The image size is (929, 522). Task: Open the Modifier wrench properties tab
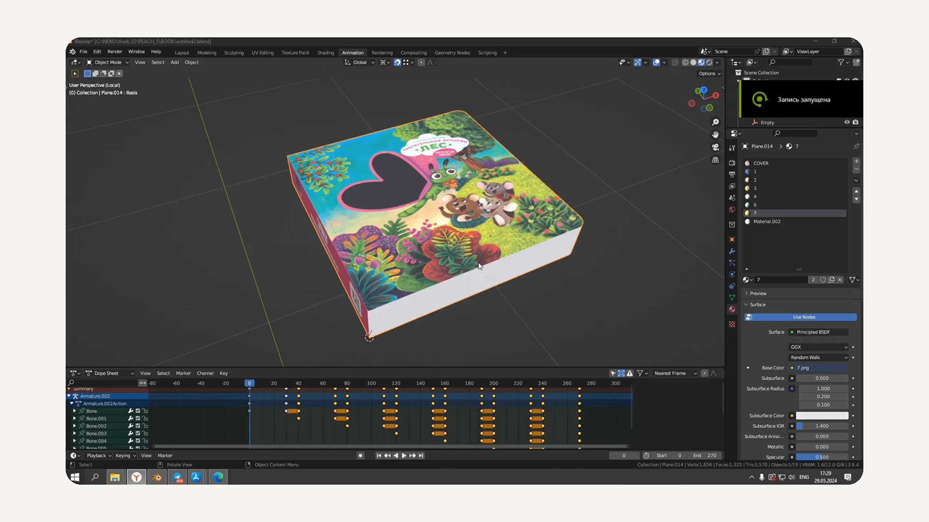732,251
